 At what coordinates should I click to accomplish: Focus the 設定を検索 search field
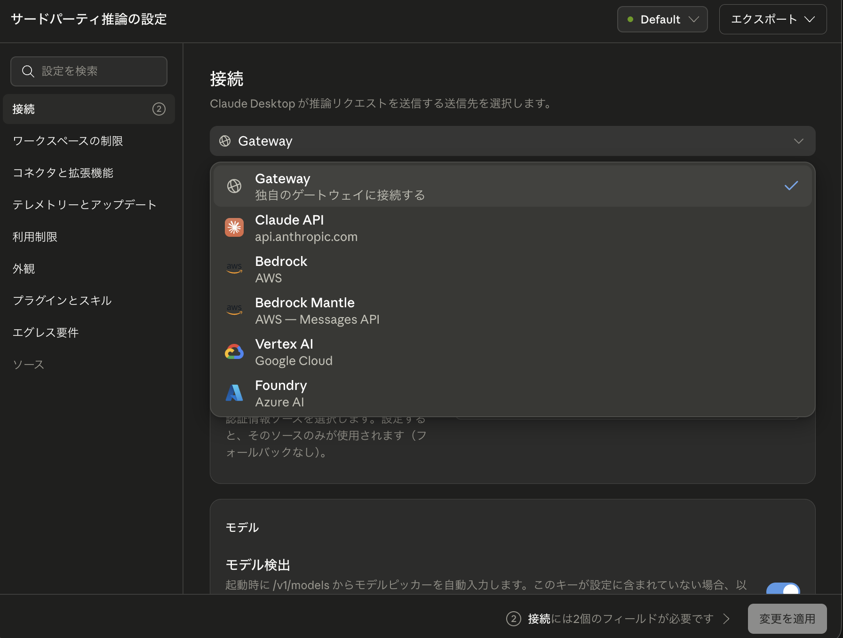click(x=89, y=71)
